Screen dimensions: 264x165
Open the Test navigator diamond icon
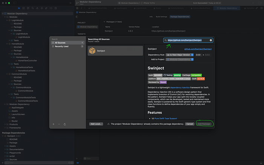pos(42,8)
